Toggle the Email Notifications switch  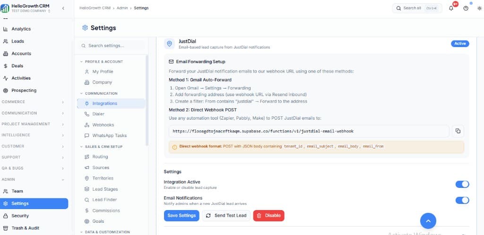pos(462,200)
